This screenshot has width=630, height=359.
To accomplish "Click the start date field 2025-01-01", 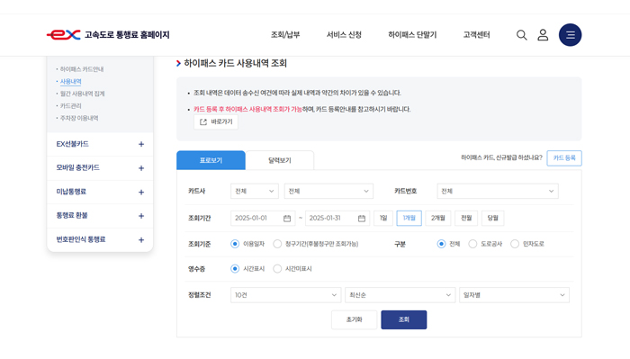I will pos(263,218).
